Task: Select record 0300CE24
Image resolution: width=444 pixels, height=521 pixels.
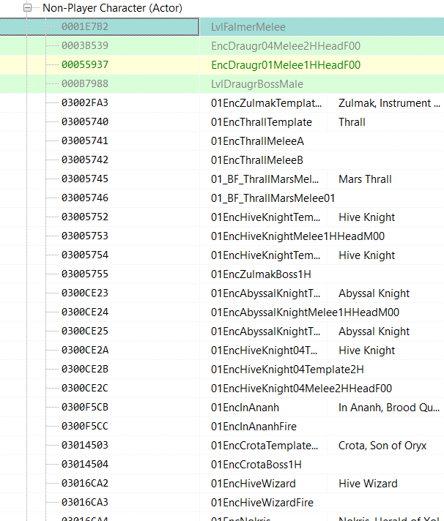Action: pos(85,312)
